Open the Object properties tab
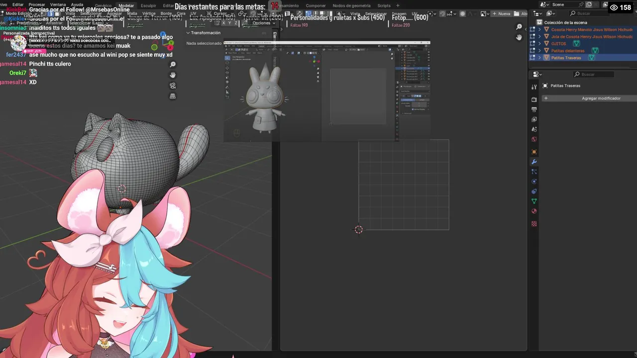 click(534, 152)
